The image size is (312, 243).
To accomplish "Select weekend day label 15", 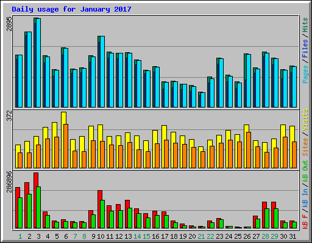I will [146, 236].
